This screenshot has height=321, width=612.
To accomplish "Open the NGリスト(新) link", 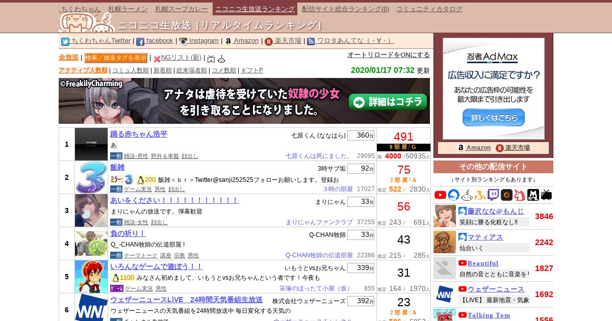I will point(181,58).
